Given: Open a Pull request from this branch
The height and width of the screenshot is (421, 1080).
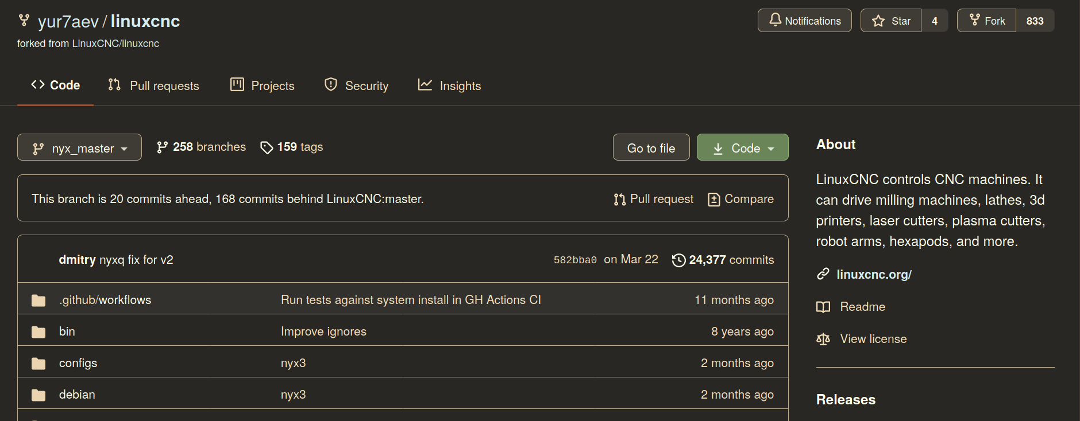Looking at the screenshot, I should (x=653, y=199).
